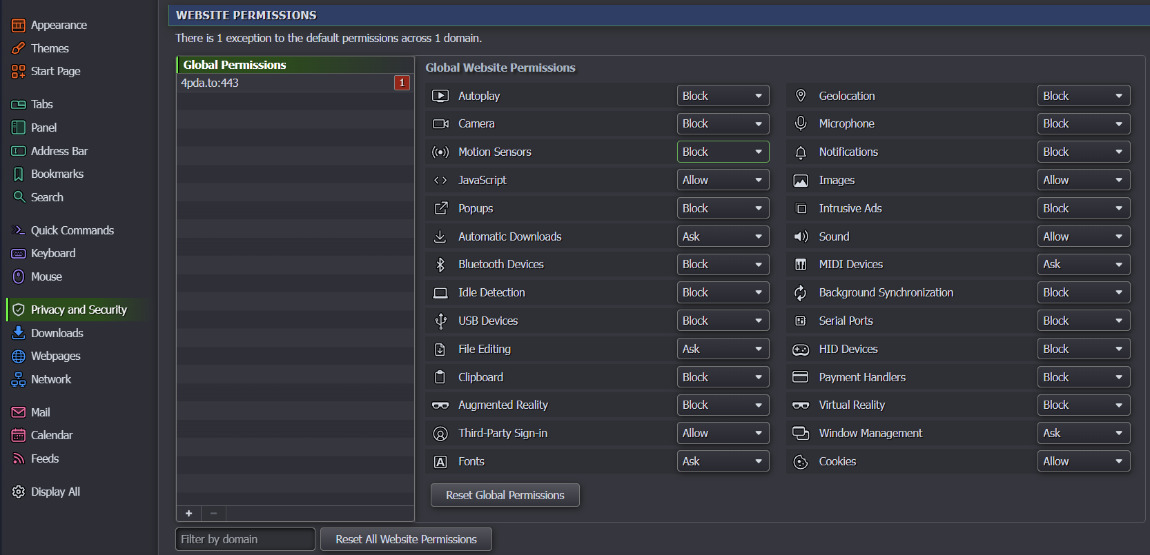Open Calendar settings section
1150x555 pixels.
42,435
